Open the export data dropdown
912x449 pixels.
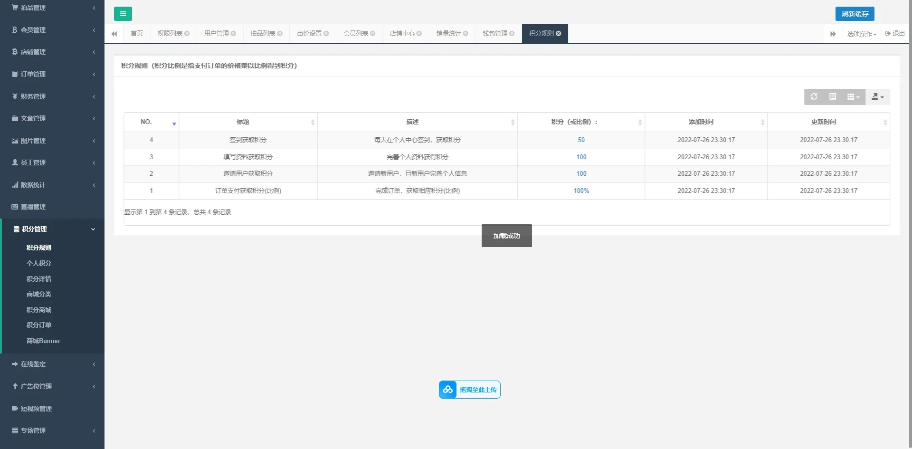(x=877, y=97)
